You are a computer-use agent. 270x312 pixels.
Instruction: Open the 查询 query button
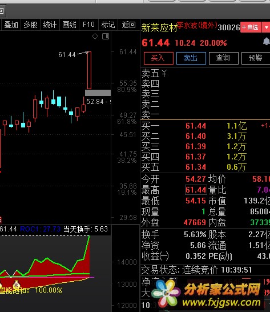coord(223,58)
